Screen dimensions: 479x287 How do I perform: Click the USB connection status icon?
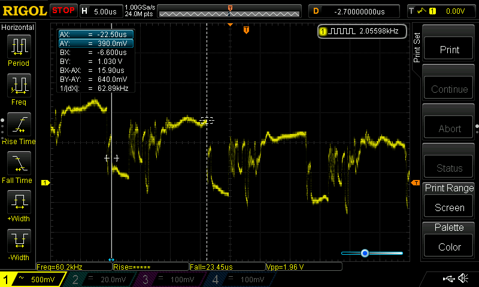[448, 279]
